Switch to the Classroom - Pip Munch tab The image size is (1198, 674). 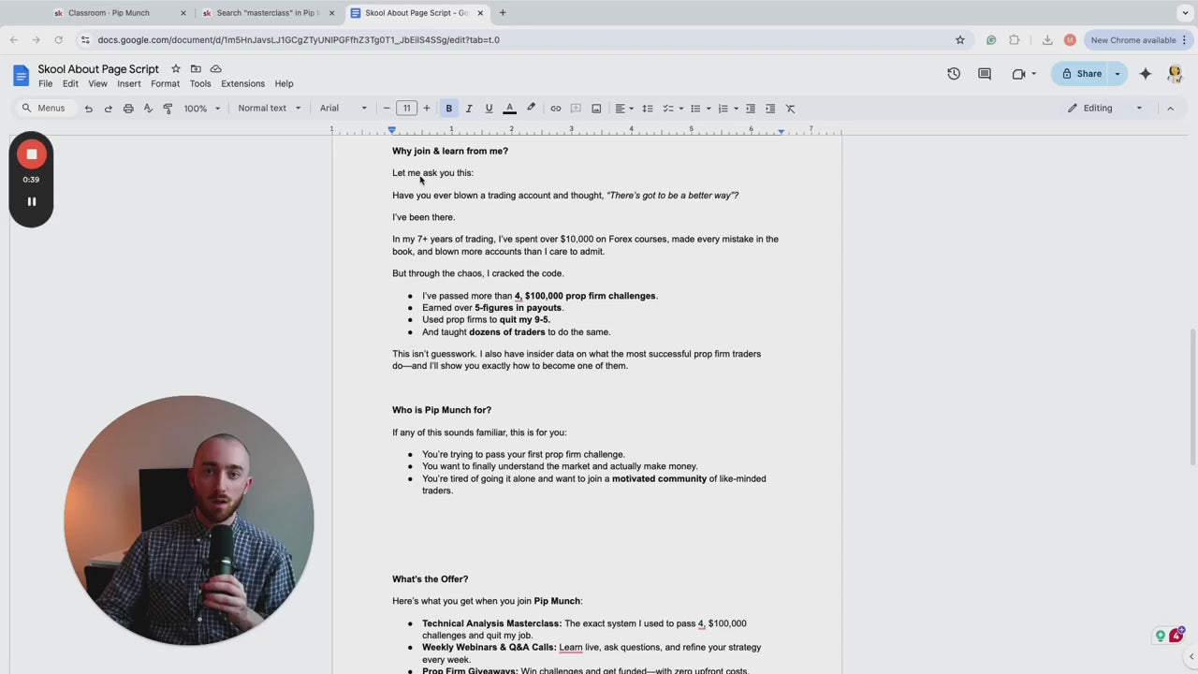coord(109,13)
